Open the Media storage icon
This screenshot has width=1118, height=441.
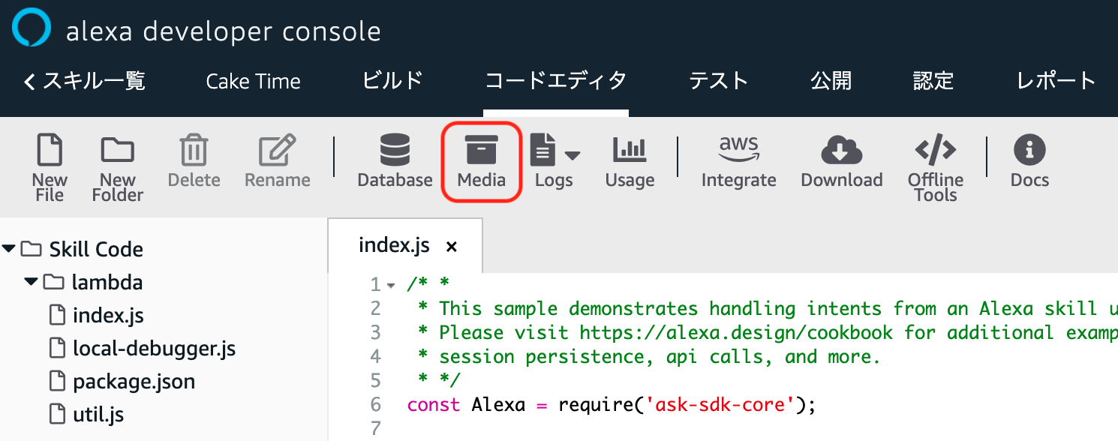481,151
